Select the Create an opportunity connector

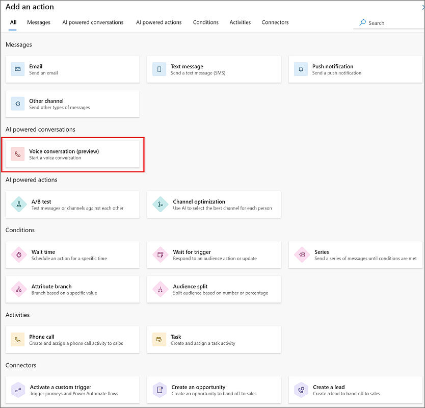coord(214,390)
